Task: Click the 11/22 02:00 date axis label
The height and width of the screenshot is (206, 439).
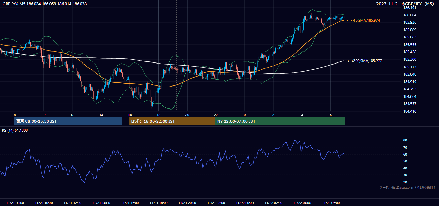Action: (273, 203)
